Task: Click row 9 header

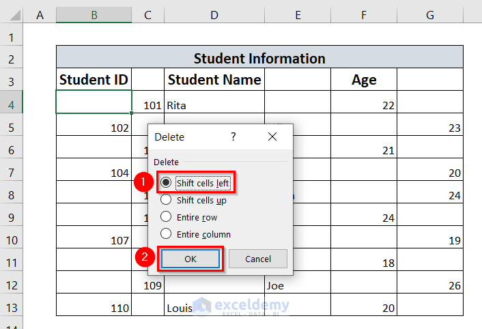Action: click(12, 218)
